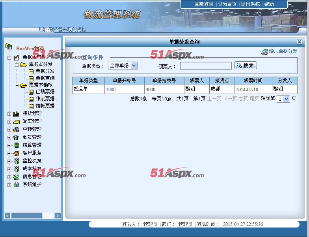Click the 接货管理 factory icon

[x=16, y=114]
